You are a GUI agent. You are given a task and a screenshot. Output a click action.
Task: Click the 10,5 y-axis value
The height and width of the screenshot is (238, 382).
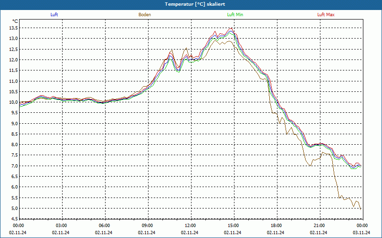[13, 91]
